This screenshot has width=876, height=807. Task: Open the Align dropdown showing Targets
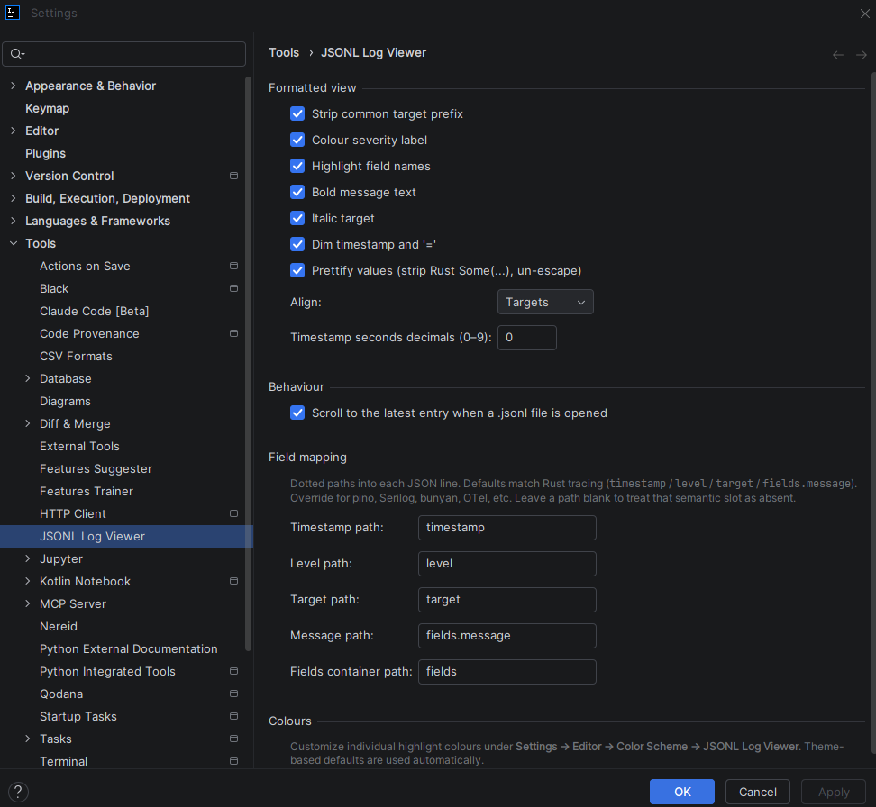545,303
